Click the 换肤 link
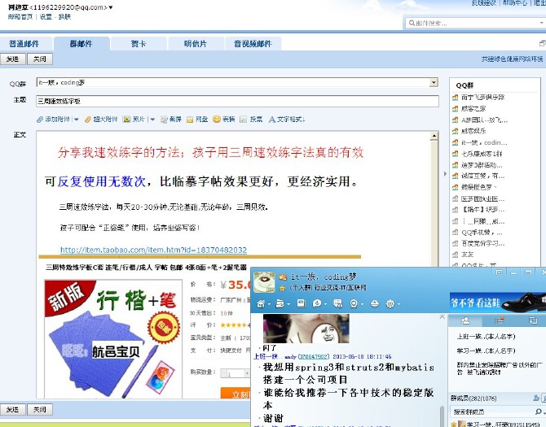Viewport: 546px width, 427px height. (64, 17)
